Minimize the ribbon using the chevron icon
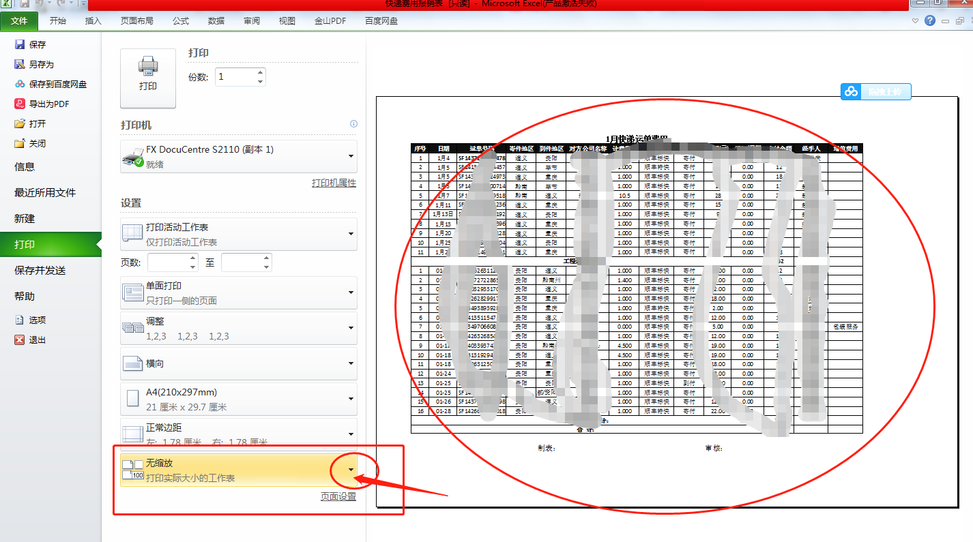Image resolution: width=973 pixels, height=542 pixels. 916,21
